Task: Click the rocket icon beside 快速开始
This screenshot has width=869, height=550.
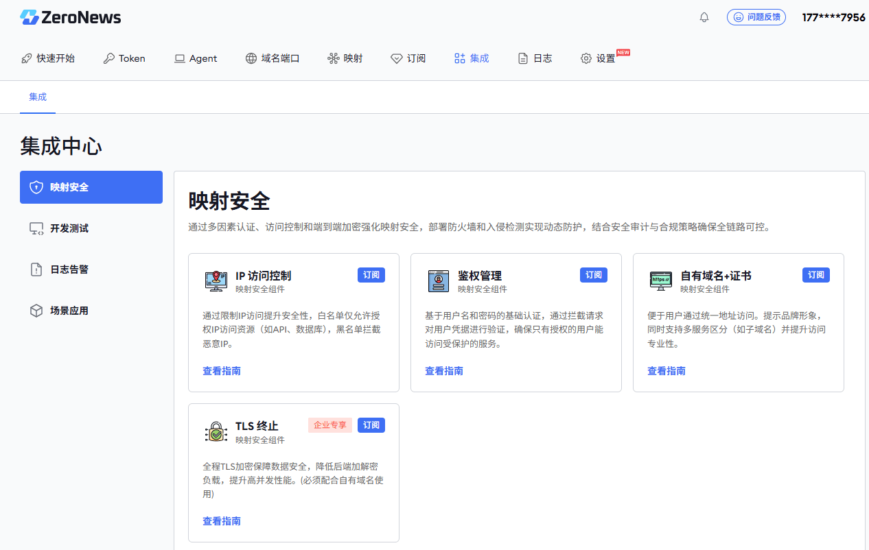Action: (x=26, y=58)
